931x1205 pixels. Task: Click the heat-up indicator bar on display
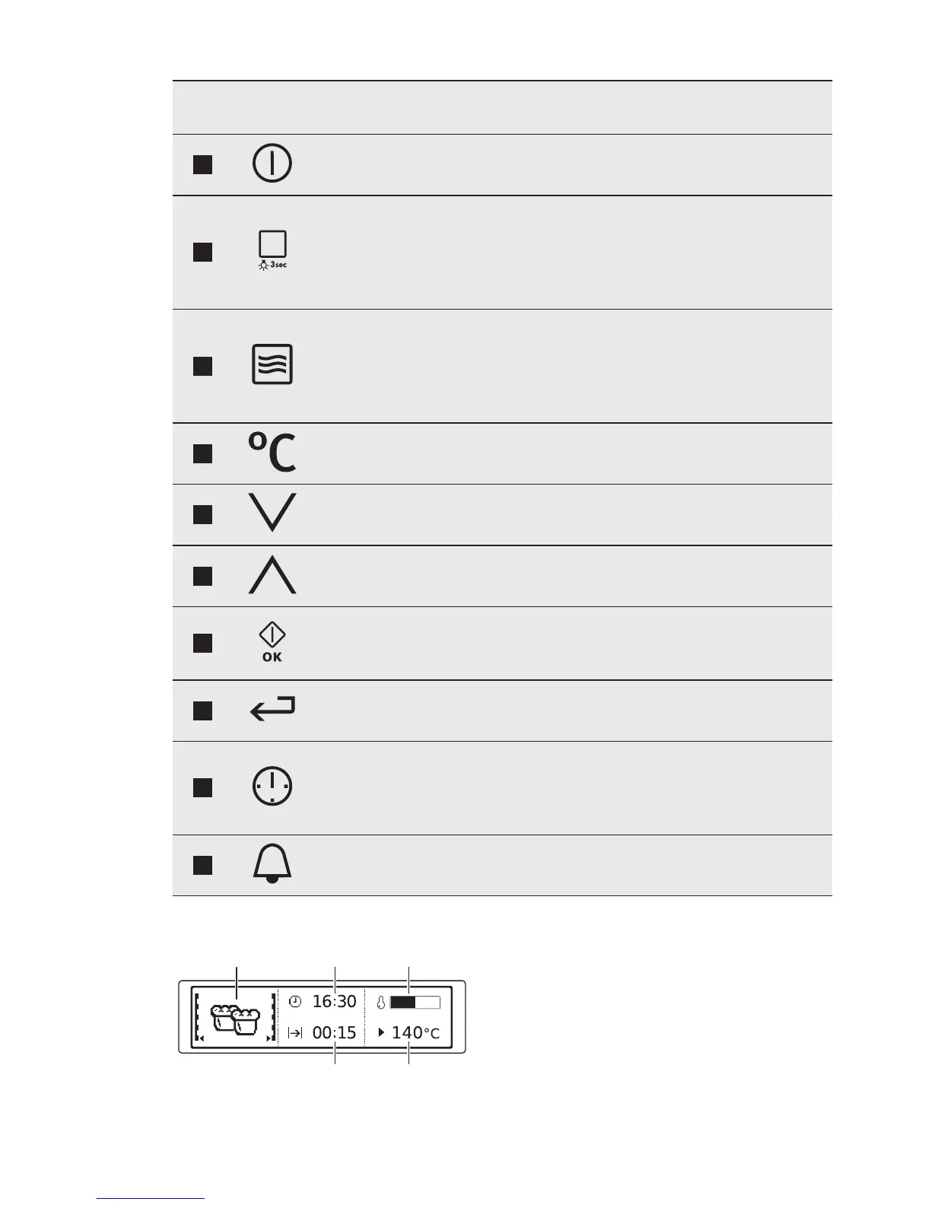click(x=415, y=1003)
